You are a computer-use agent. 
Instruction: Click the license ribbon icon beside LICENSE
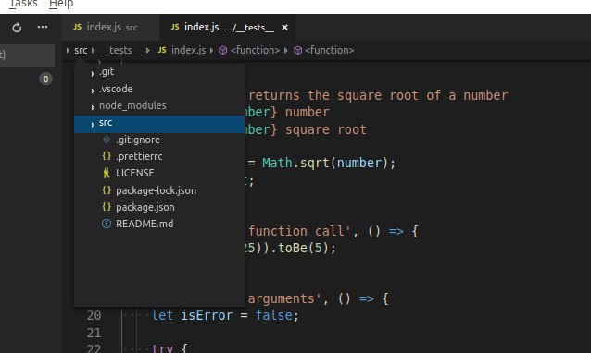coord(107,173)
